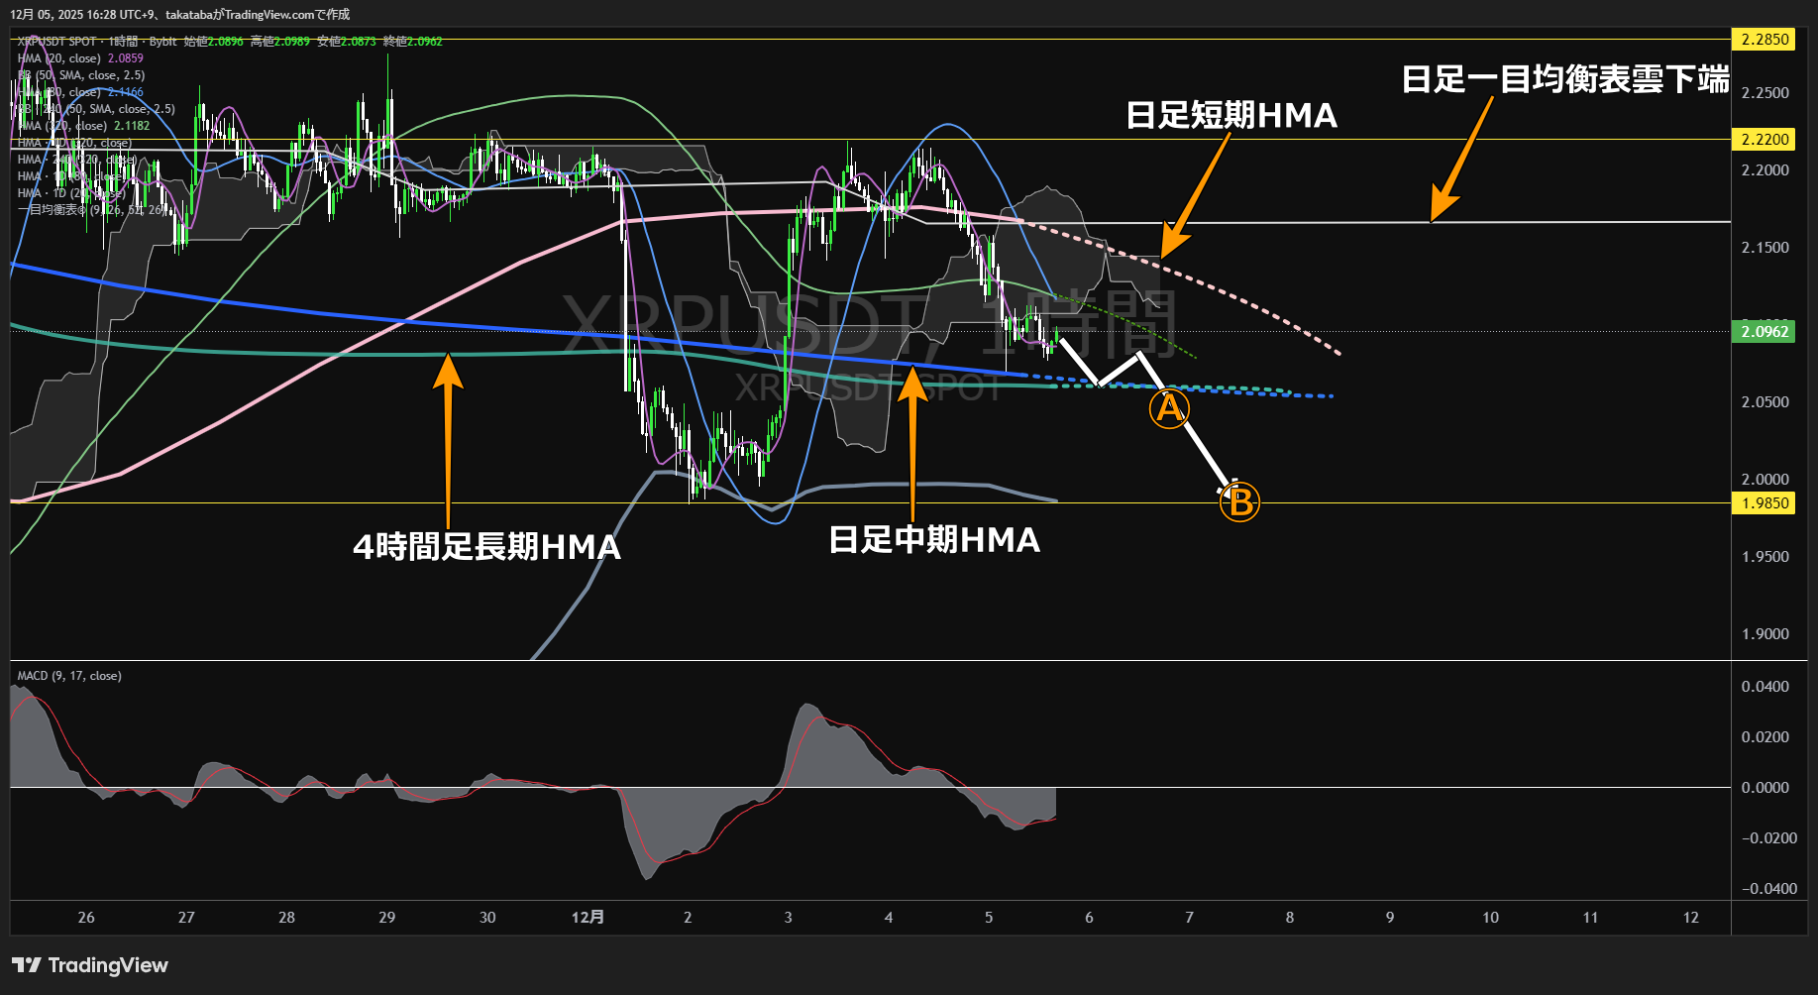Viewport: 1818px width, 995px height.
Task: Select the HMA · 1D (320, close) legend entry
Action: click(74, 143)
